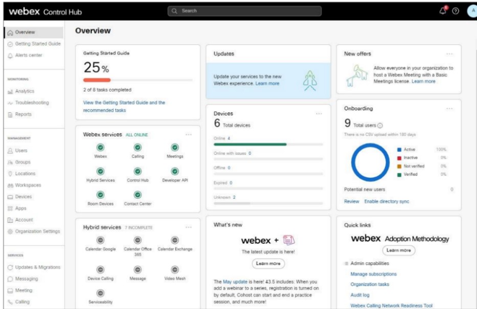Click the rocket icon in Updates card
The width and height of the screenshot is (477, 309).
point(310,81)
